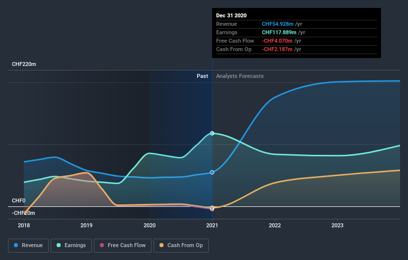The image size is (408, 260).
Task: Click the Cash From Op tooltip row label
Action: point(234,49)
